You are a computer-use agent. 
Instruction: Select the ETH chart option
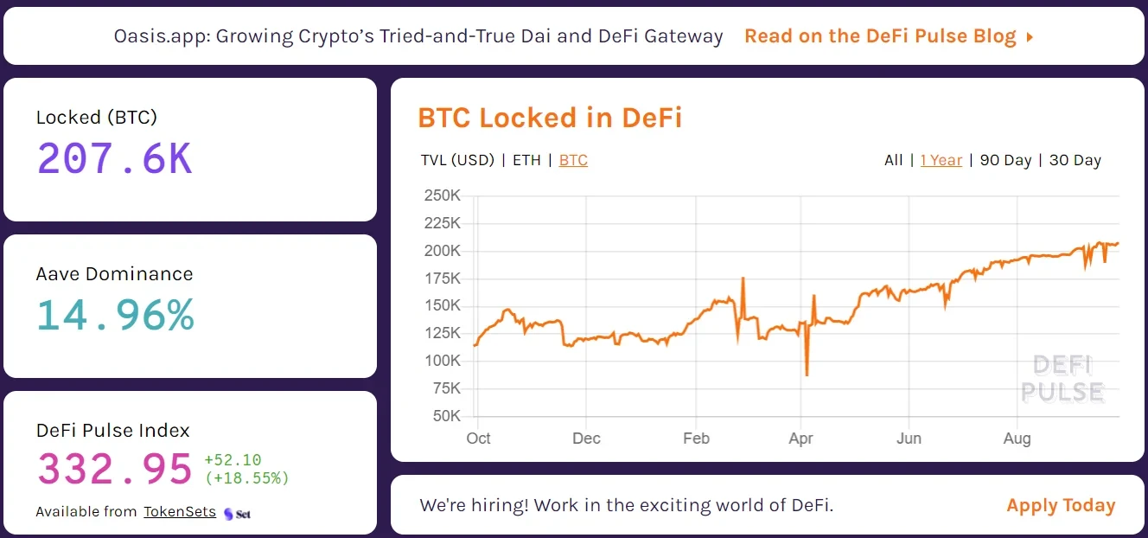(x=526, y=160)
